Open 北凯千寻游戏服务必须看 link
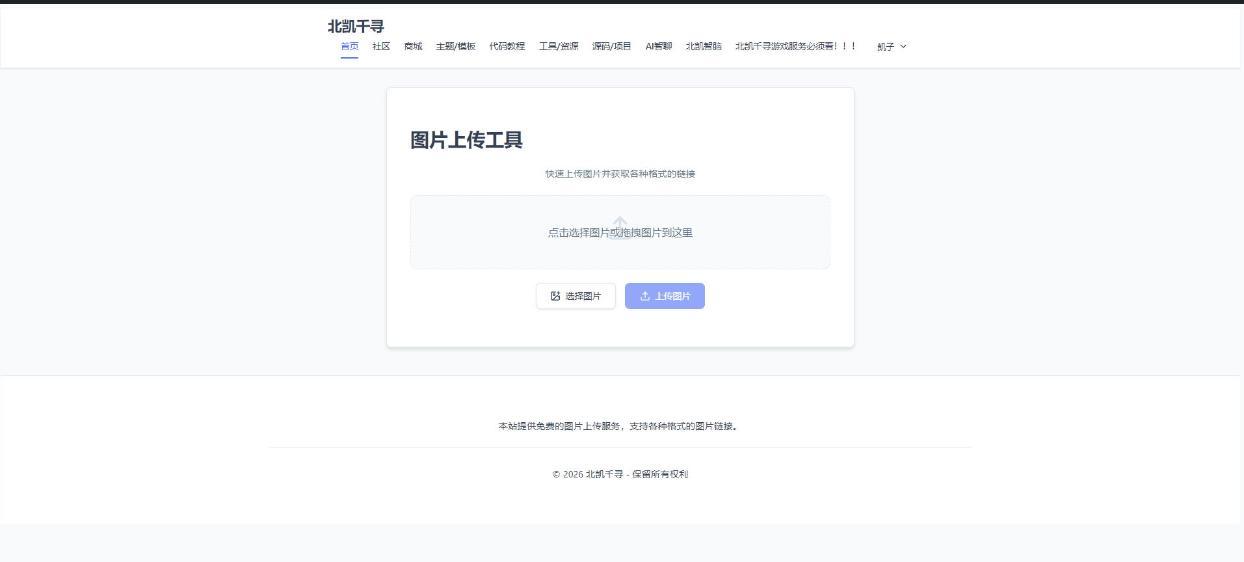 tap(796, 46)
